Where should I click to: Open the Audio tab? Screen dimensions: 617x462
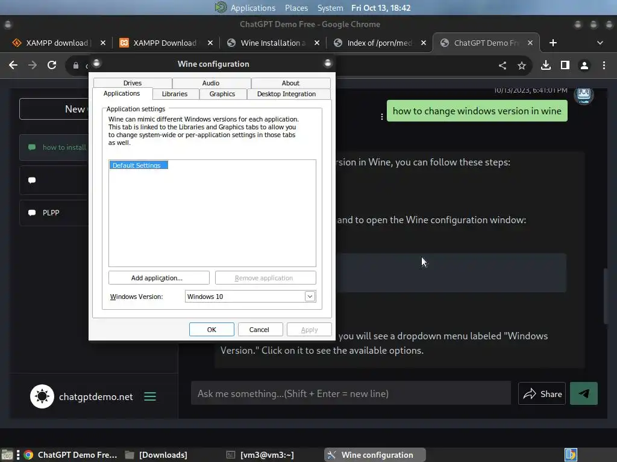tap(211, 83)
